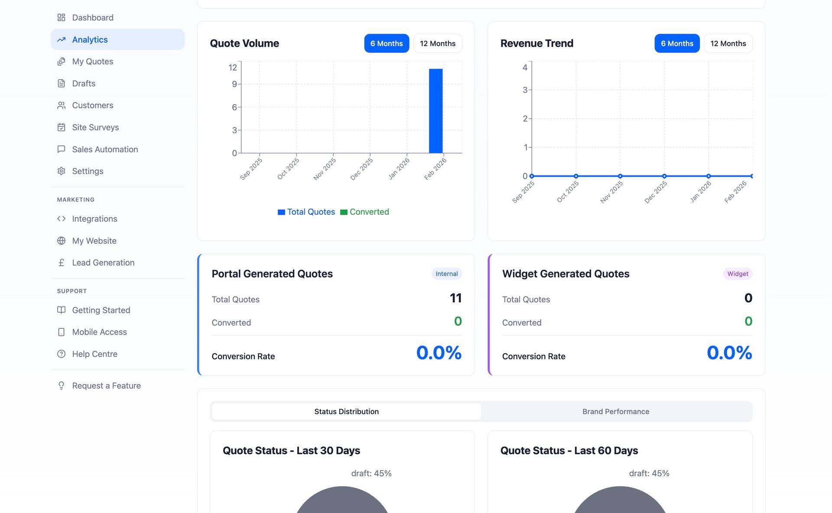832x513 pixels.
Task: Click the Settings gear icon
Action: [x=61, y=171]
